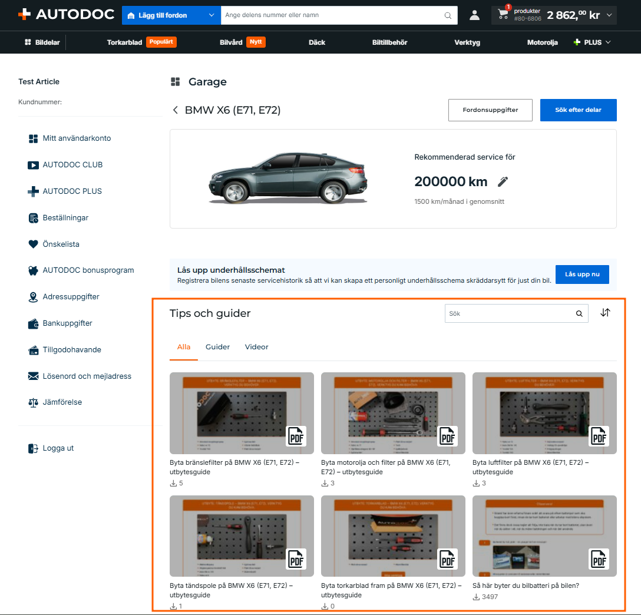Click PDF icon on tändspole guide
Screen dimensions: 641x615
pos(296,559)
